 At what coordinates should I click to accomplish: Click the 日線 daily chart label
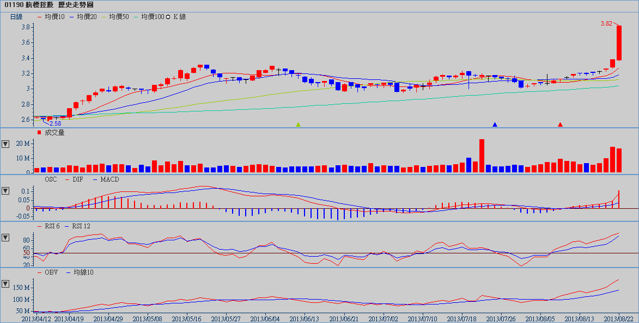click(16, 17)
